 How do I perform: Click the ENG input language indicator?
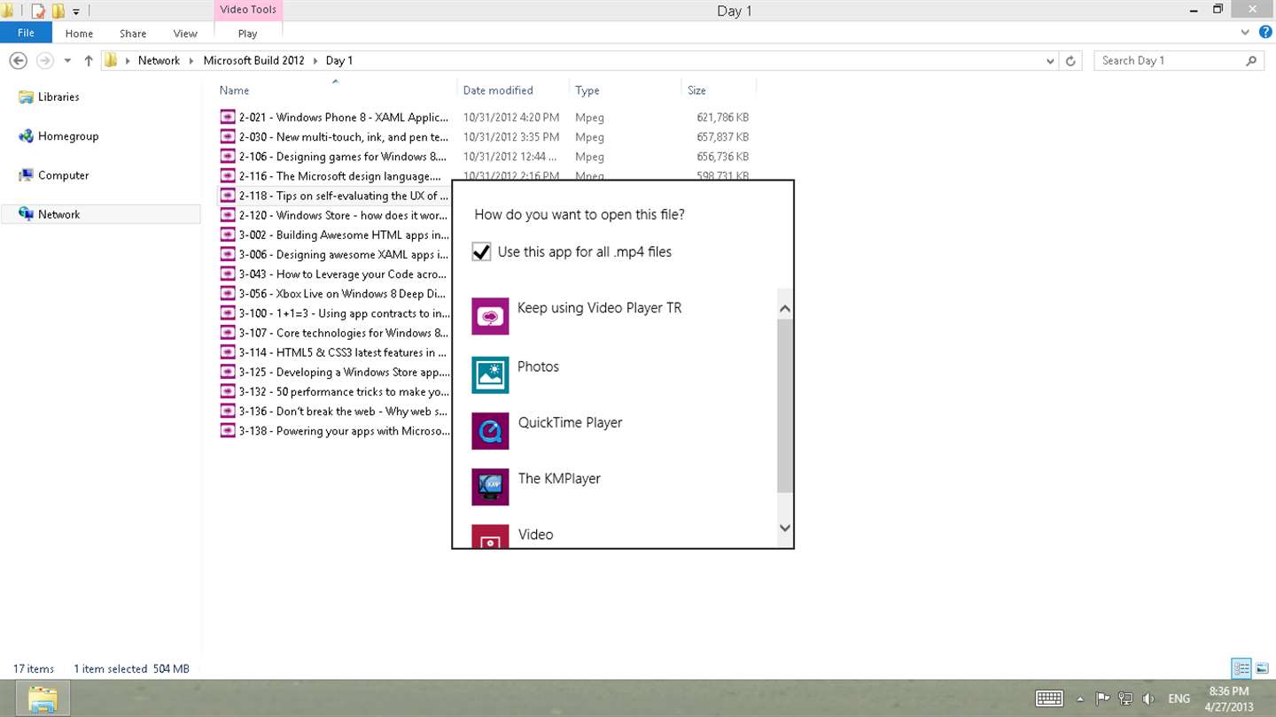(1179, 698)
